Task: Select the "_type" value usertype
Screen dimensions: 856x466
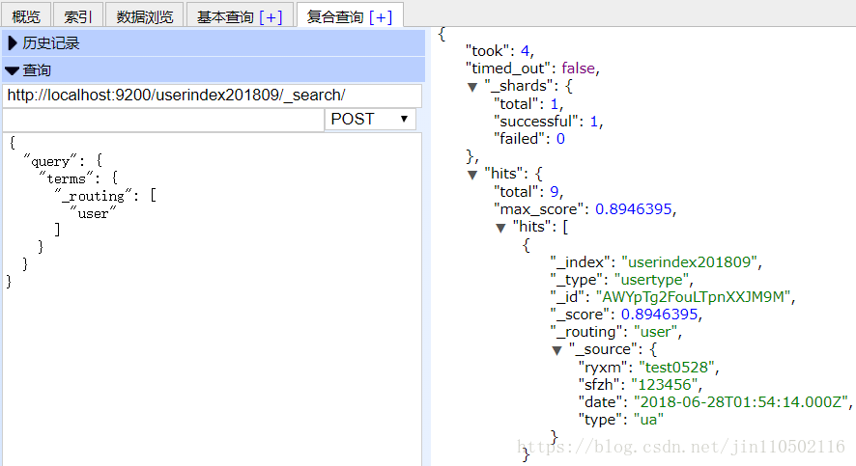Action: (x=652, y=280)
